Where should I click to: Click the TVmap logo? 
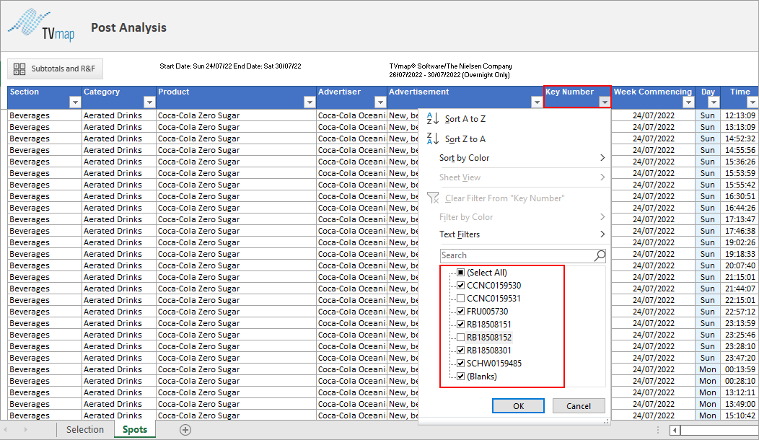[x=42, y=25]
